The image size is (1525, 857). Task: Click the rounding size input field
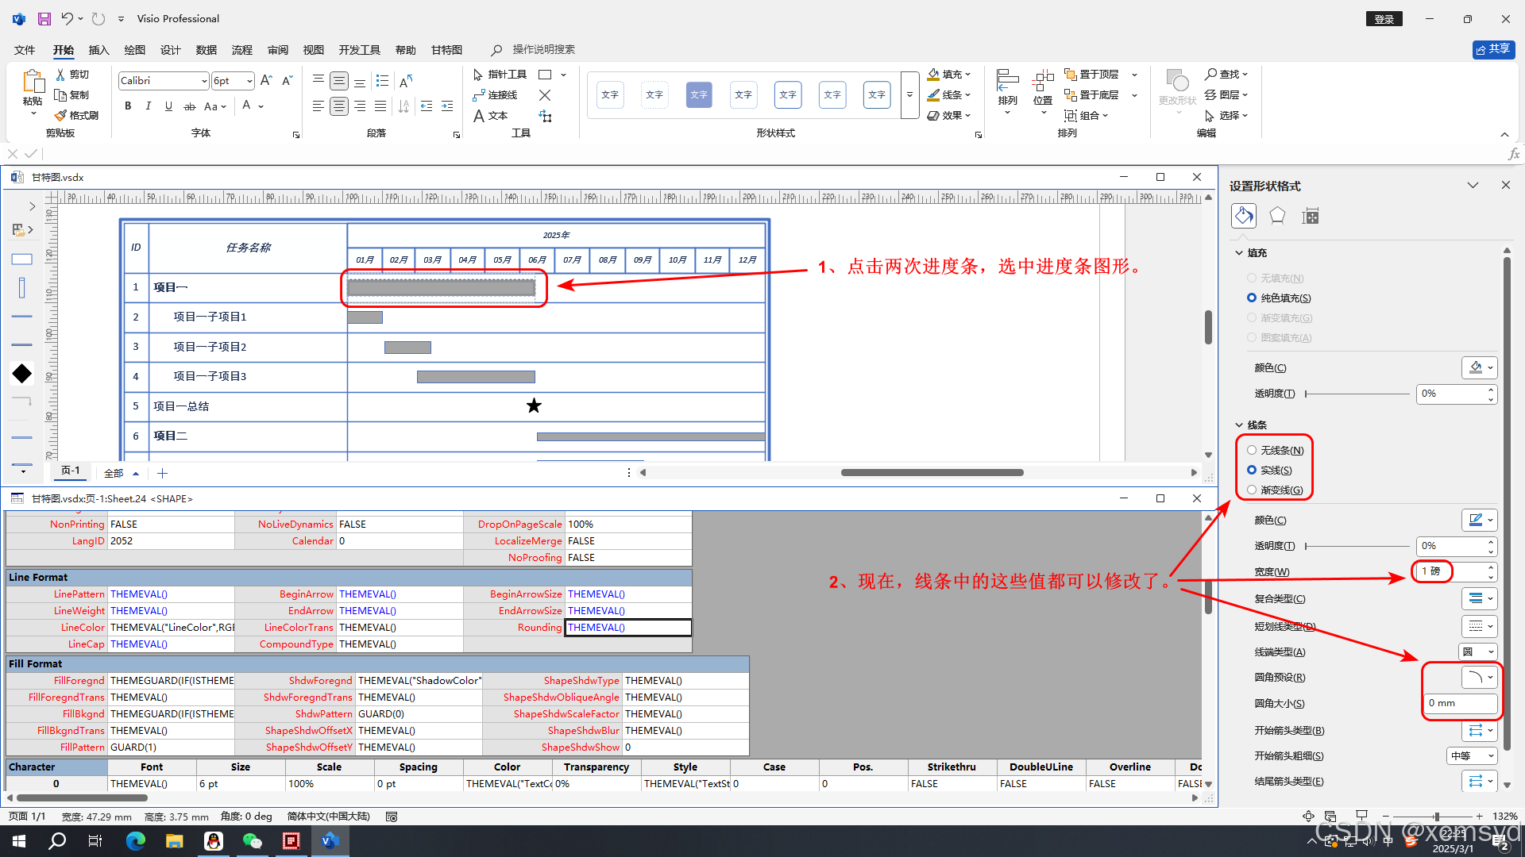(x=1460, y=703)
